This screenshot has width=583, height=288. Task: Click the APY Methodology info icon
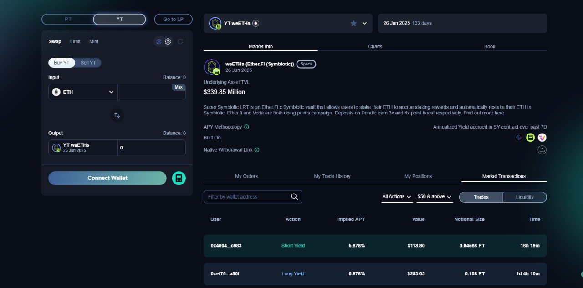coord(246,127)
